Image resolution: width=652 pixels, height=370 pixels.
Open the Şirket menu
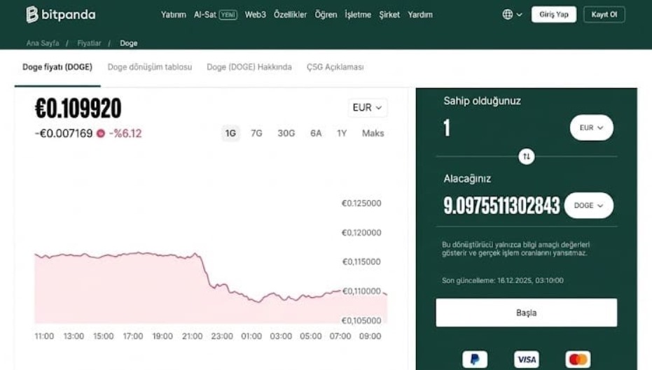389,15
